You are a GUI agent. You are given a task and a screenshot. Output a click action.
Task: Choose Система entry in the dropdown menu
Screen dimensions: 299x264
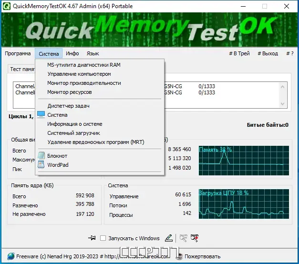tap(100, 115)
